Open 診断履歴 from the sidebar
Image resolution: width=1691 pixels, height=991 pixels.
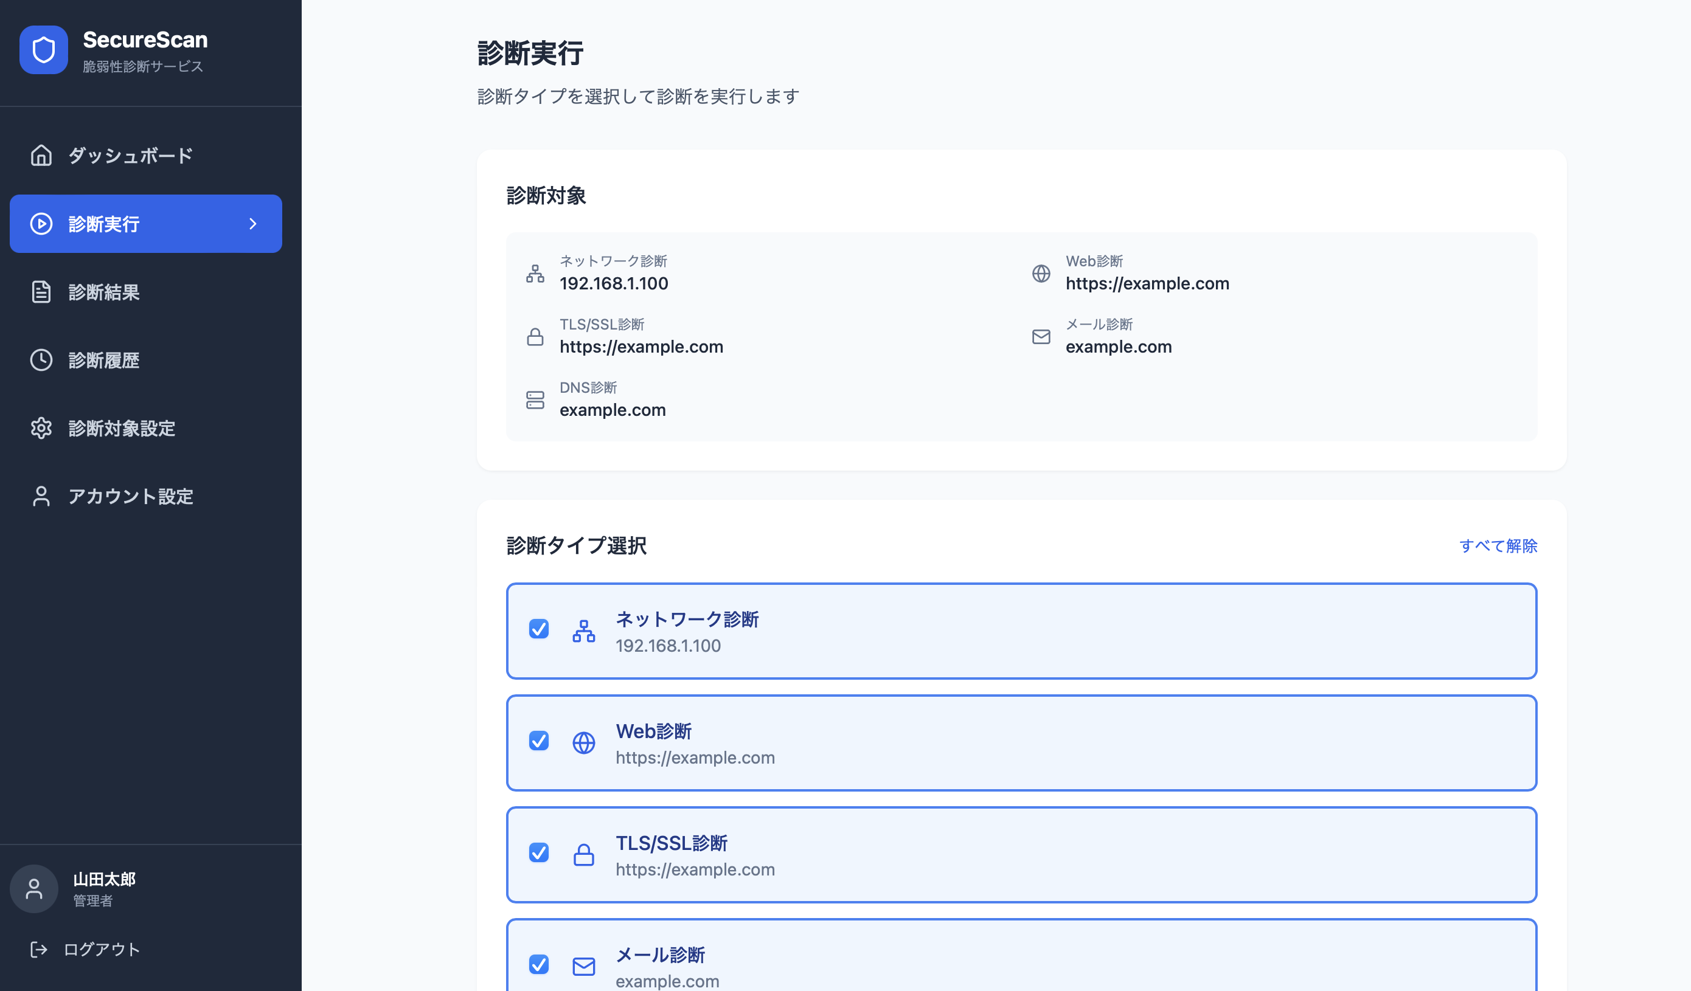click(145, 360)
